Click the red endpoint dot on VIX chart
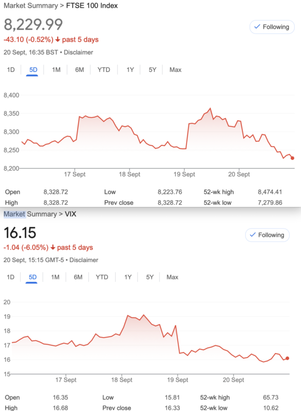 [287, 358]
